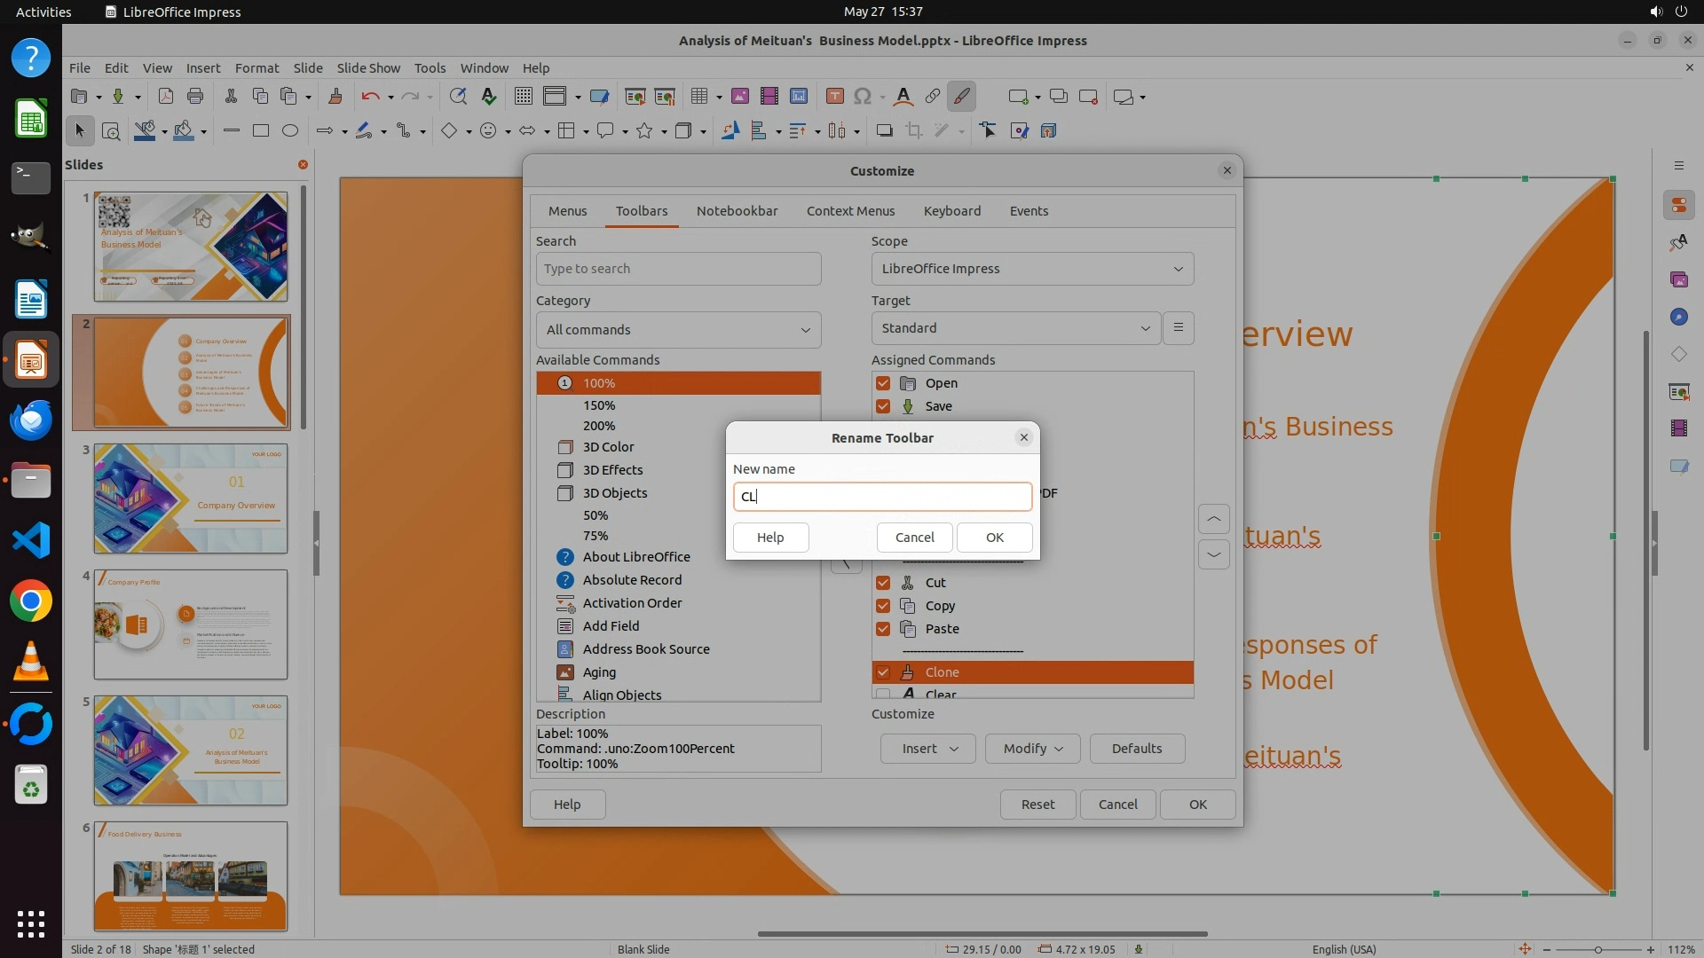Select the Rectangle shape tool
1704x958 pixels.
[x=260, y=131]
